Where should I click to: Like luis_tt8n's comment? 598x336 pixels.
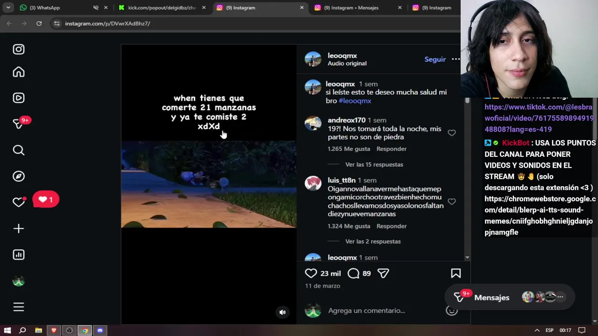[452, 202]
